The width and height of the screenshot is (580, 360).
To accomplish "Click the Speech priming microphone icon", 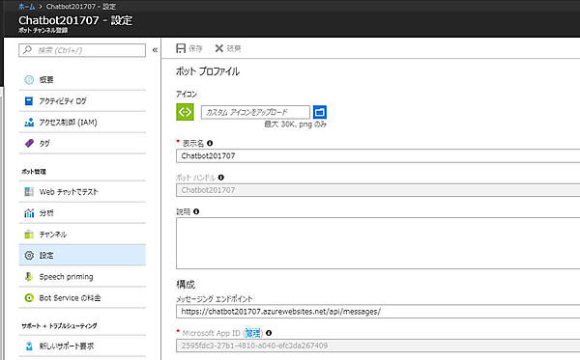I will (x=29, y=277).
